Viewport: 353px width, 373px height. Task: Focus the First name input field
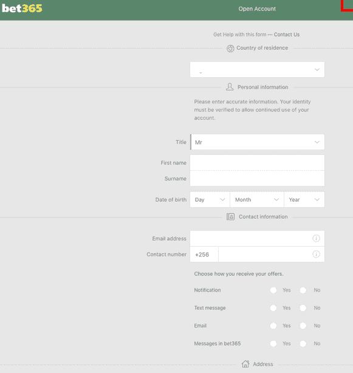[257, 162]
